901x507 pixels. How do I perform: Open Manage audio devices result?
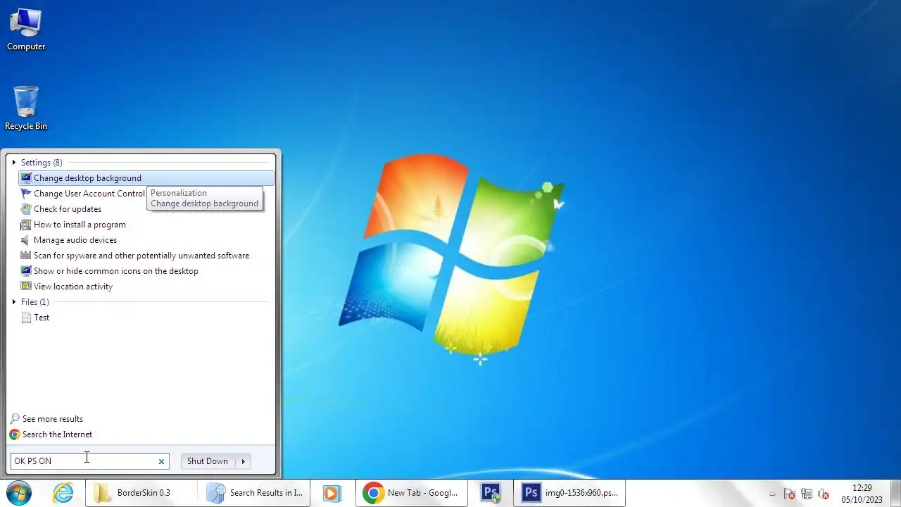pyautogui.click(x=146, y=240)
